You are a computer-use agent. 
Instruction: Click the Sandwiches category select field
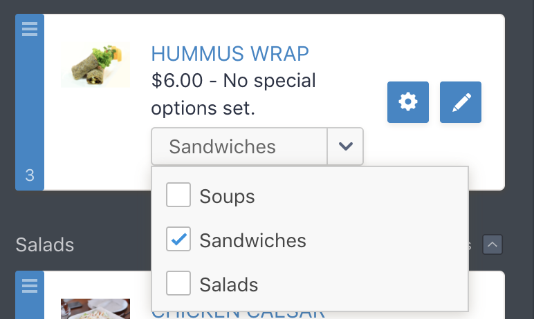pyautogui.click(x=239, y=146)
